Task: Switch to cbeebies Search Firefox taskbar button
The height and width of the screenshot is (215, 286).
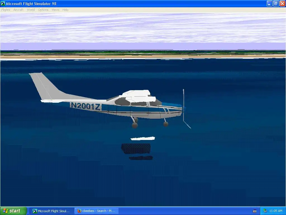Action: [97, 211]
